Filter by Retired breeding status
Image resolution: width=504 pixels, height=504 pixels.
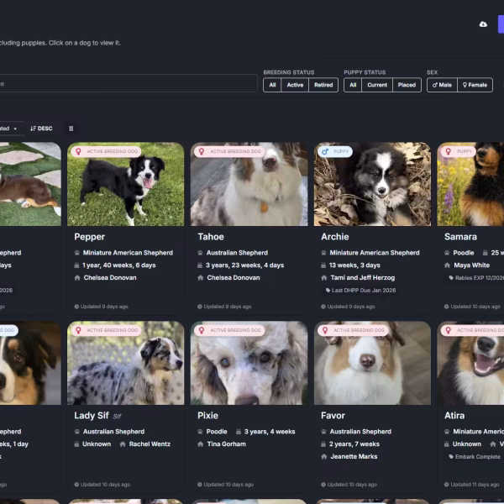click(323, 85)
